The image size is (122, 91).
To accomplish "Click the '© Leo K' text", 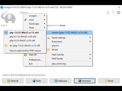I will (4, 26).
